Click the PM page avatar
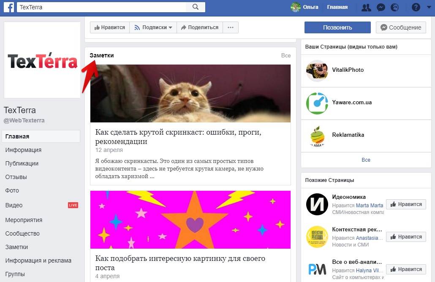The image size is (435, 282). coord(317,269)
